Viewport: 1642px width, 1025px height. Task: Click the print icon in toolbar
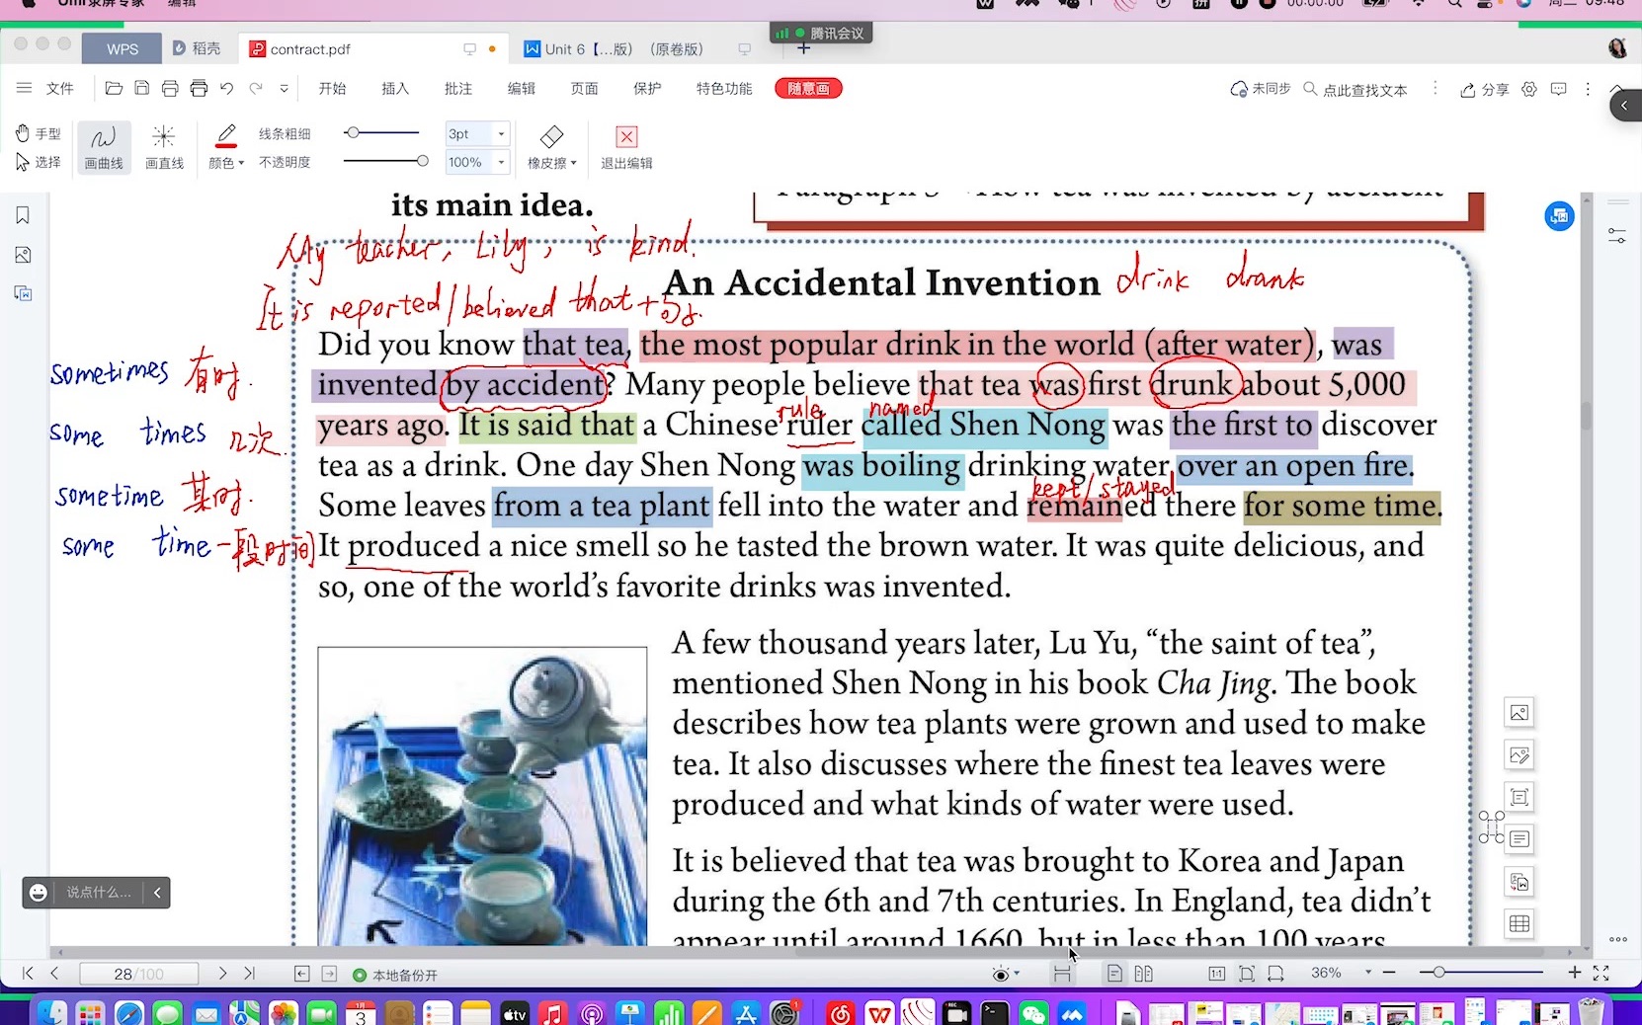tap(170, 89)
